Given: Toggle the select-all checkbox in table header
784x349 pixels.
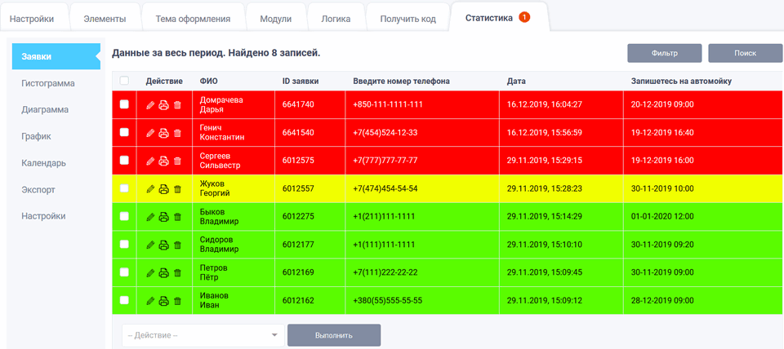Looking at the screenshot, I should pos(124,81).
